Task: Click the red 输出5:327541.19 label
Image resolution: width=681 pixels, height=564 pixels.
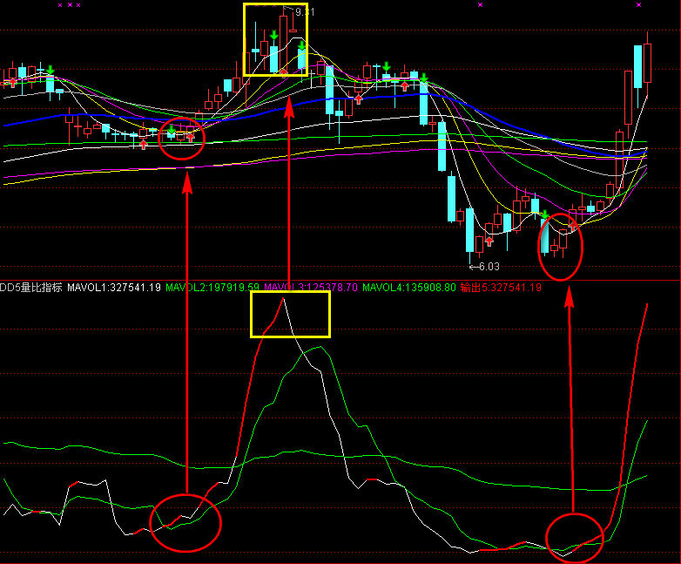Action: [501, 288]
